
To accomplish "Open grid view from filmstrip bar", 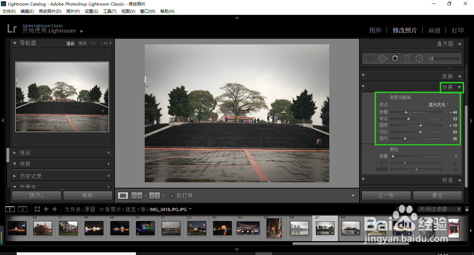I will coord(37,209).
